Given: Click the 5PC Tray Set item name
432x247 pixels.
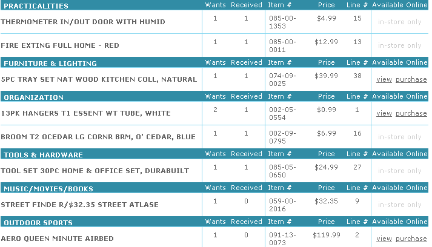Looking at the screenshot, I should pyautogui.click(x=99, y=79).
